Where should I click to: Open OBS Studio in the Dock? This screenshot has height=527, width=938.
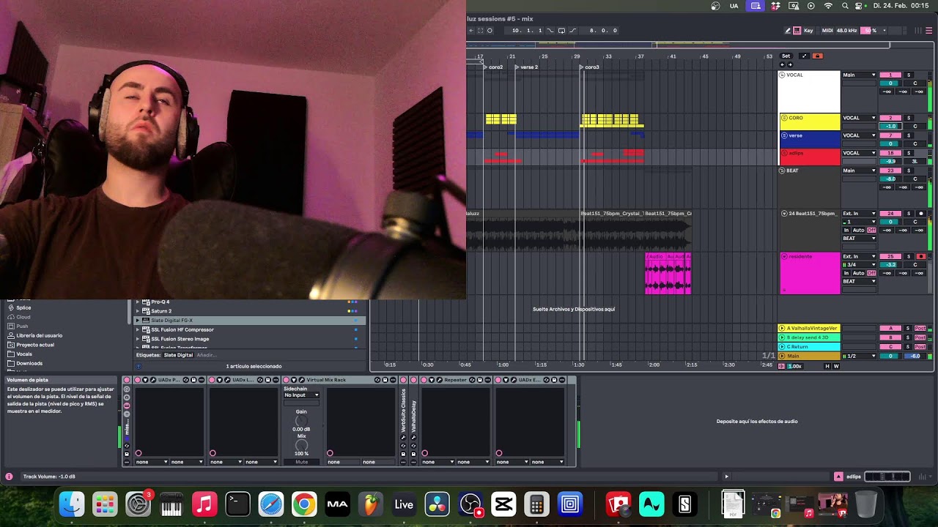pos(470,504)
